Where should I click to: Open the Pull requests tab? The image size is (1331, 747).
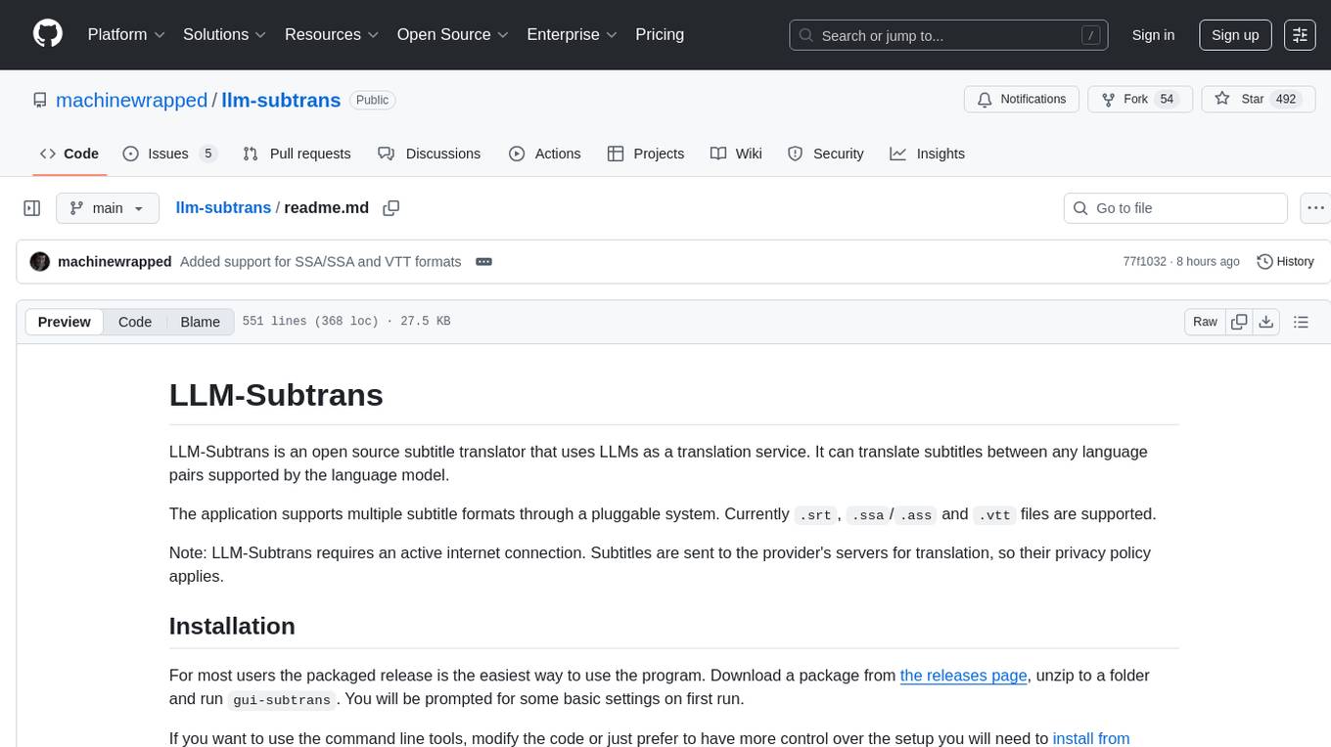pyautogui.click(x=297, y=154)
